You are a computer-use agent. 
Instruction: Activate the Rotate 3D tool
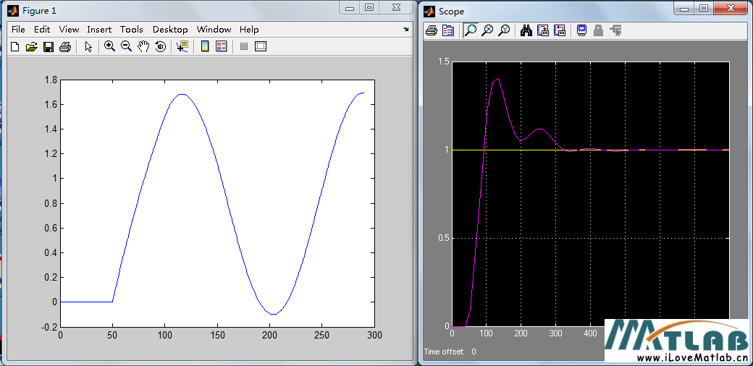coord(160,46)
